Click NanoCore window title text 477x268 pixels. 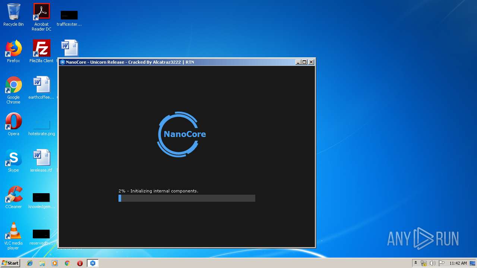130,62
